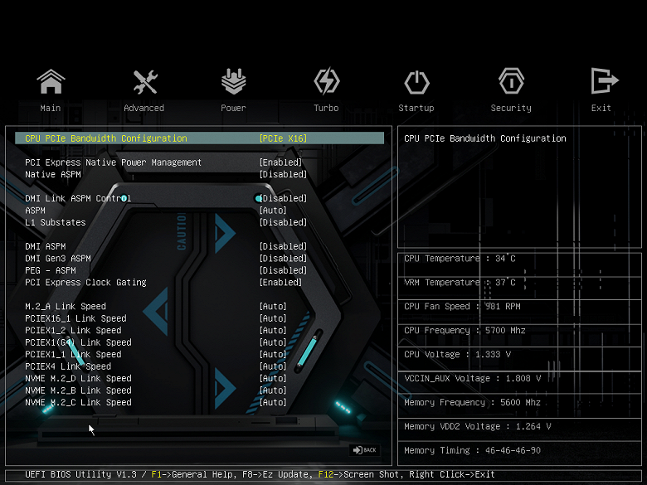
Task: Click the CPU Frequency : 5700 Mhz reading
Action: [465, 330]
